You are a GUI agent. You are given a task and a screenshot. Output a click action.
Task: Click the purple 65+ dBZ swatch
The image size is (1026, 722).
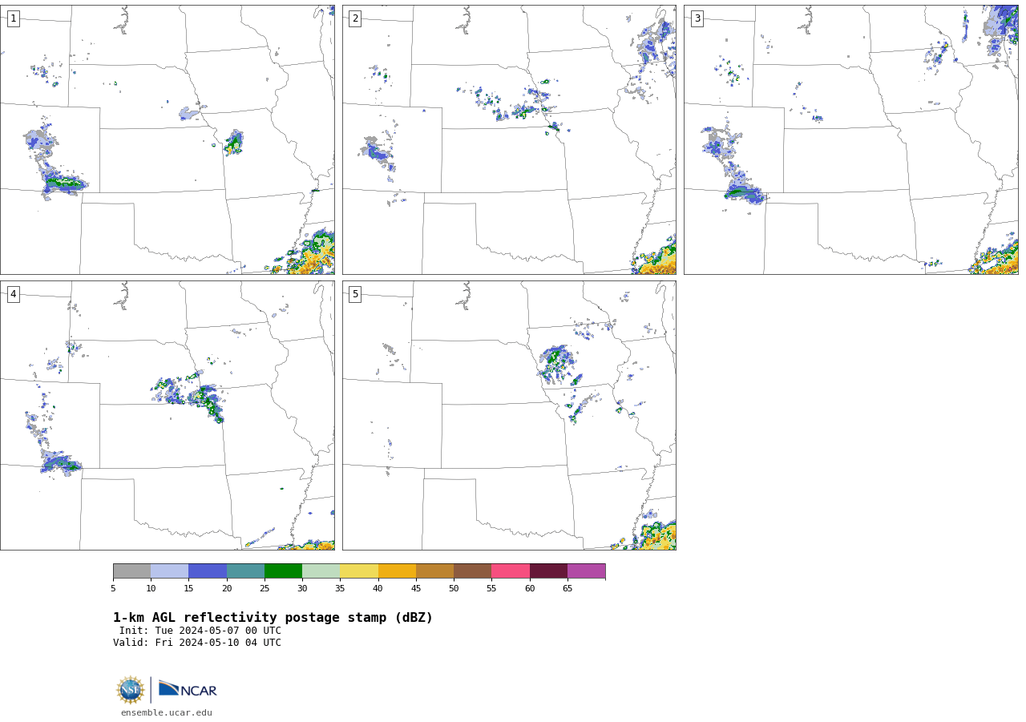[586, 571]
